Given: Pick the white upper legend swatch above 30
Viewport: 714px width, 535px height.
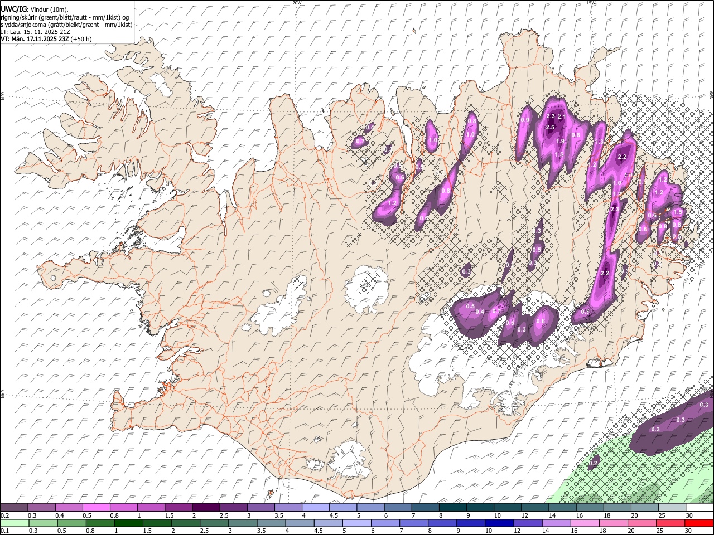Looking at the screenshot, I should pos(699,508).
